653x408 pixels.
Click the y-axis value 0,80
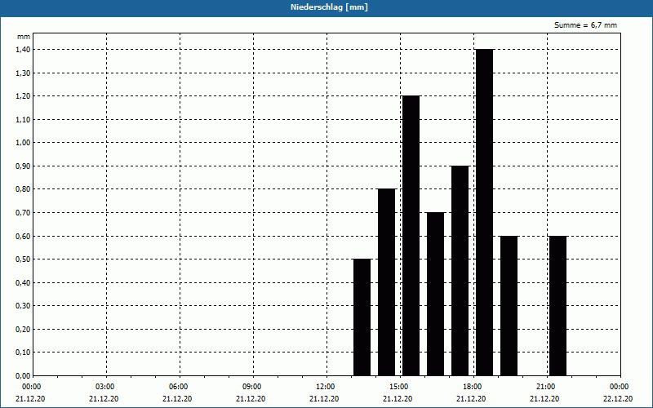(24, 189)
